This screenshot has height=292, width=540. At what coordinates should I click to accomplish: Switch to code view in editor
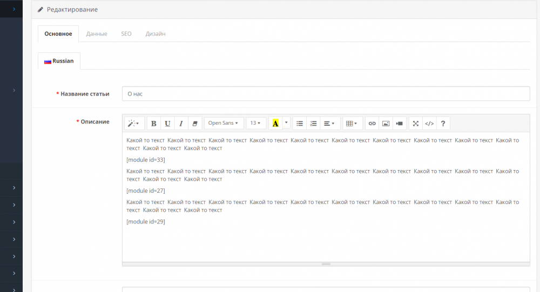429,123
